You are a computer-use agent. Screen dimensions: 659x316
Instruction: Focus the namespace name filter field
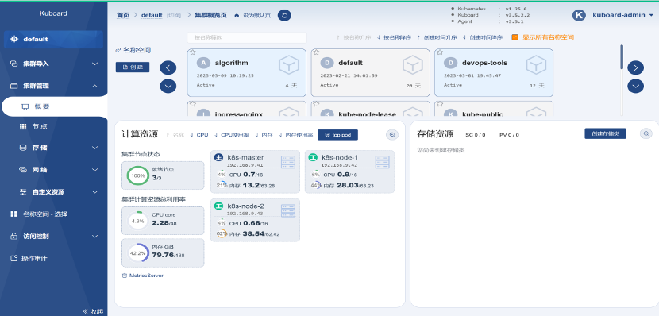point(247,37)
